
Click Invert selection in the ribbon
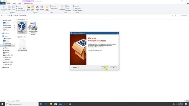click(x=77, y=10)
